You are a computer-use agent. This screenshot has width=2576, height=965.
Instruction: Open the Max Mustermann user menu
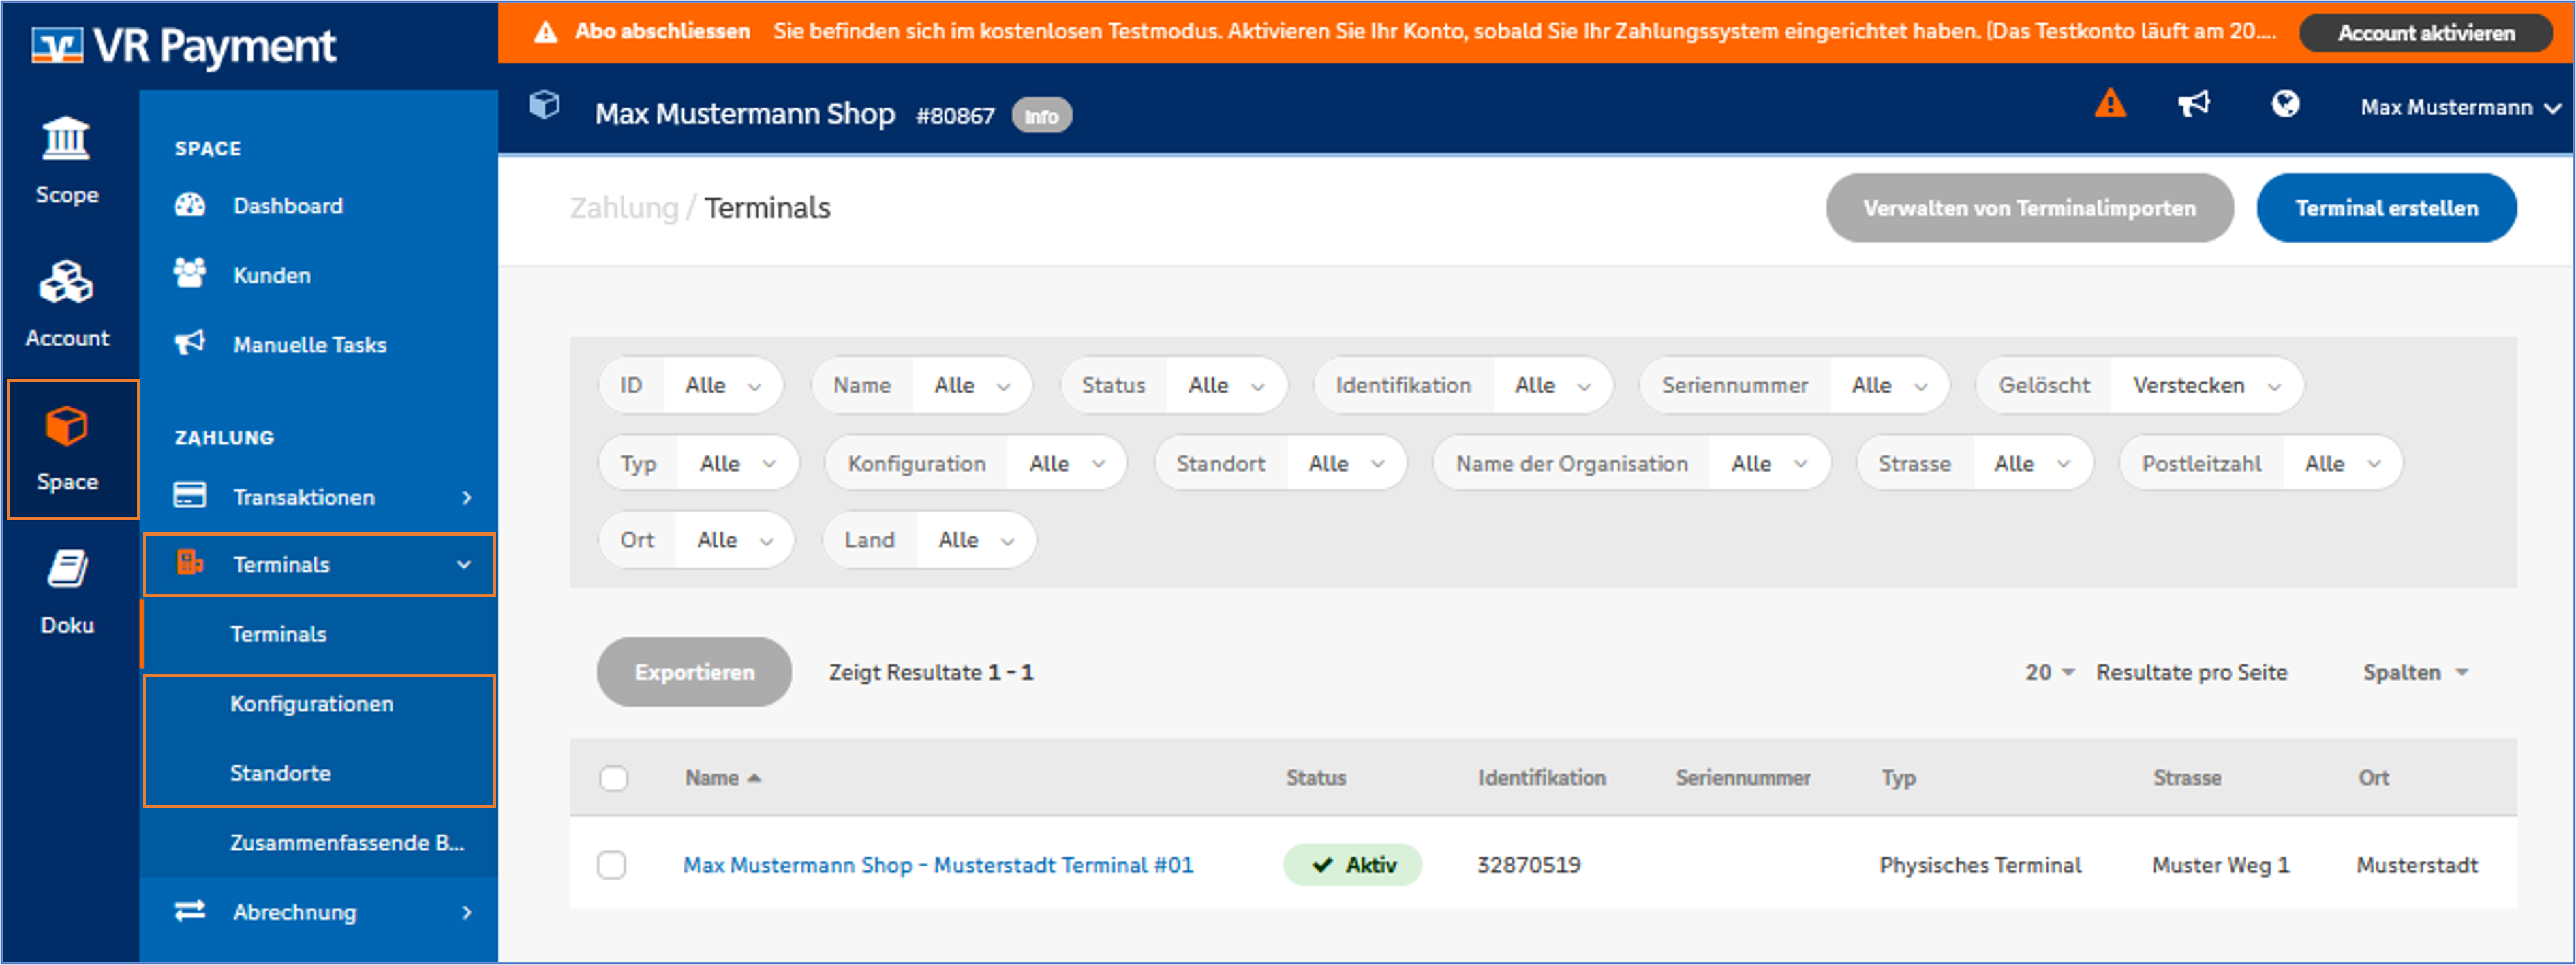point(2460,108)
